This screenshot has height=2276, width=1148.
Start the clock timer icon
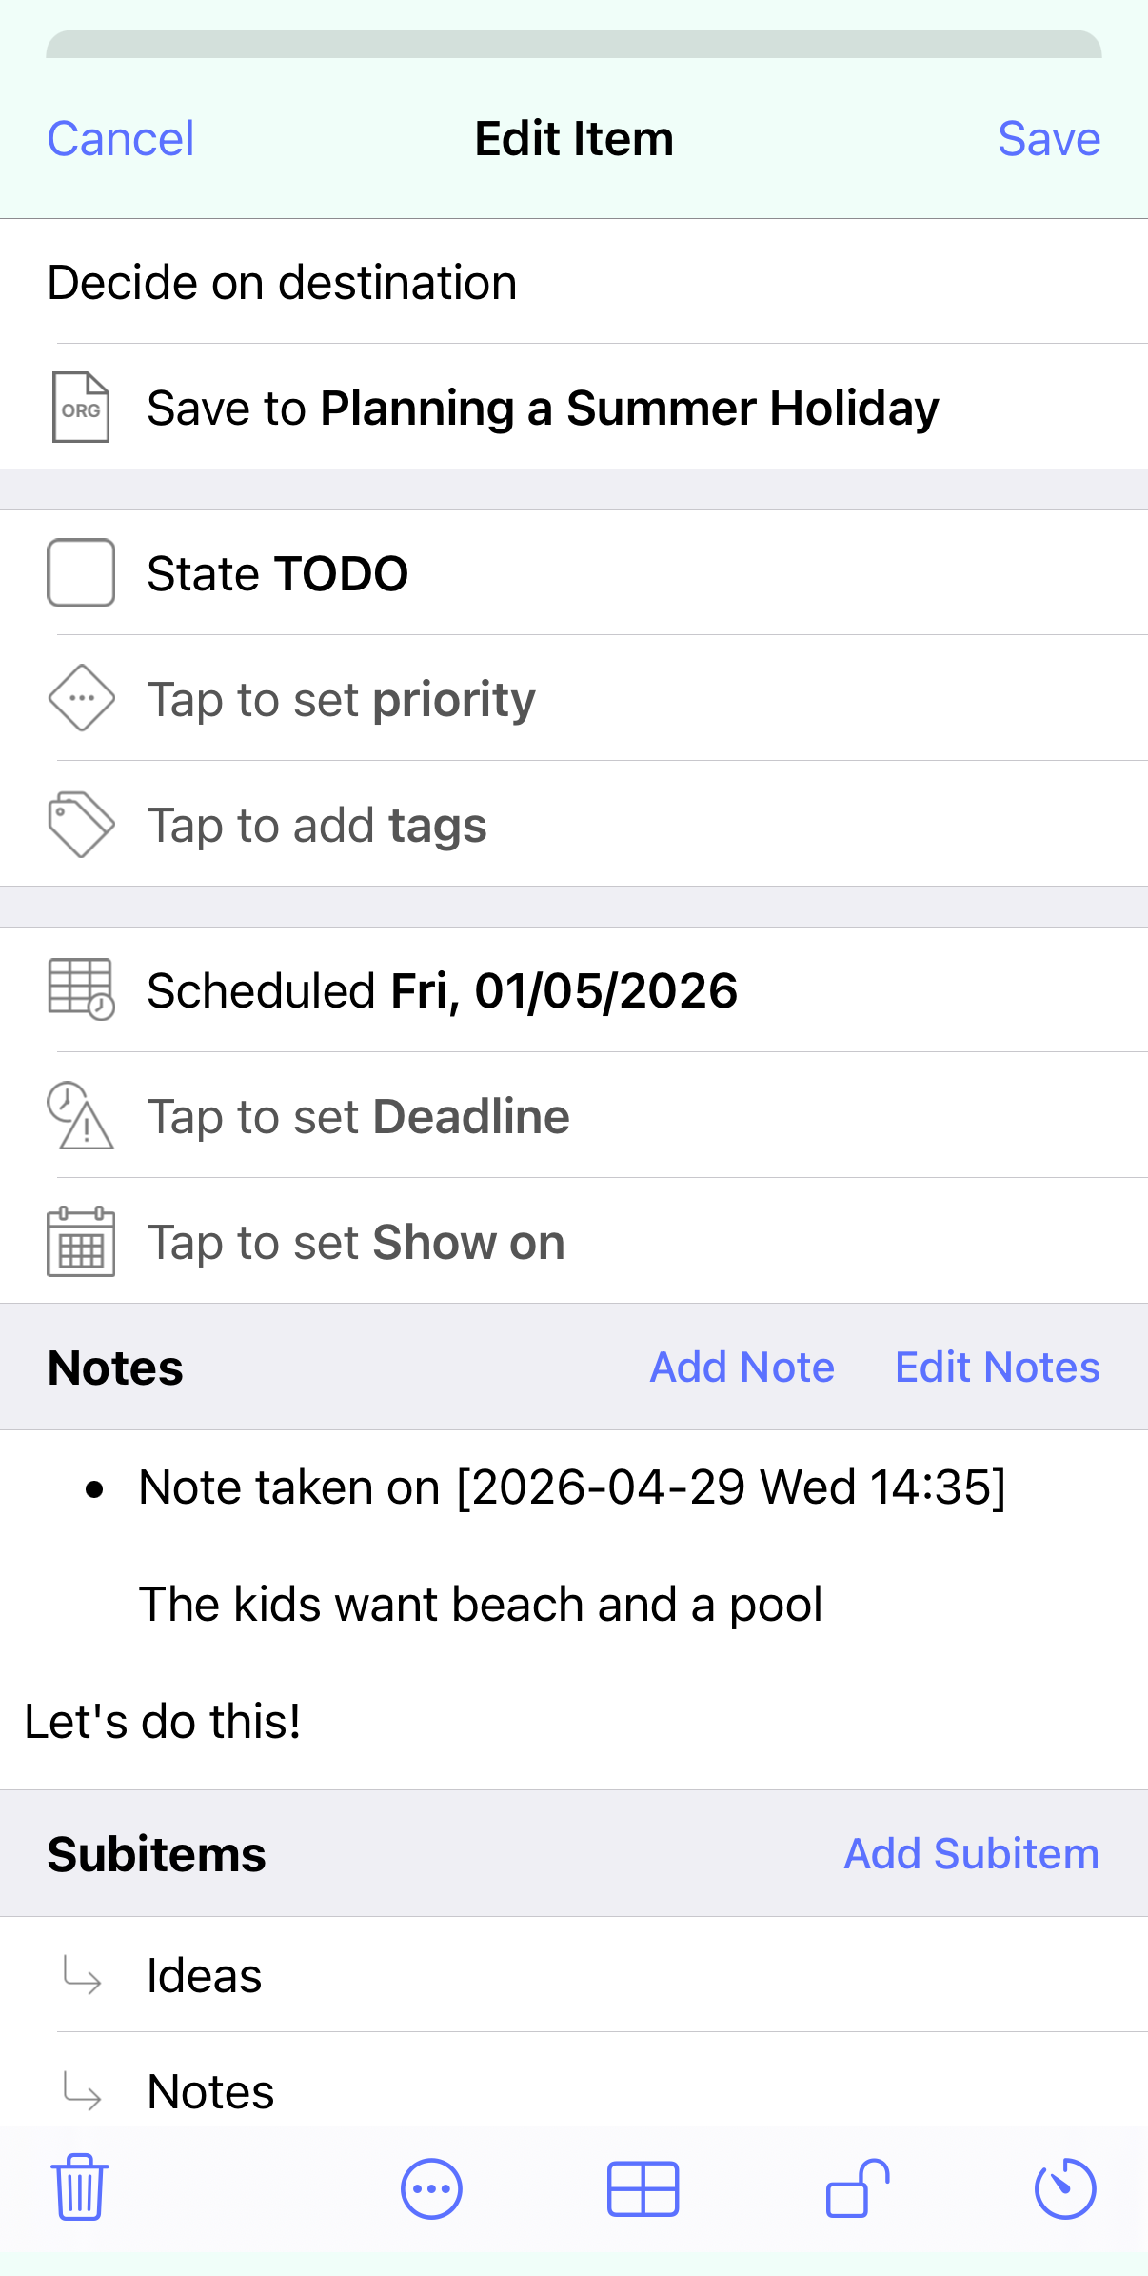click(x=1065, y=2187)
